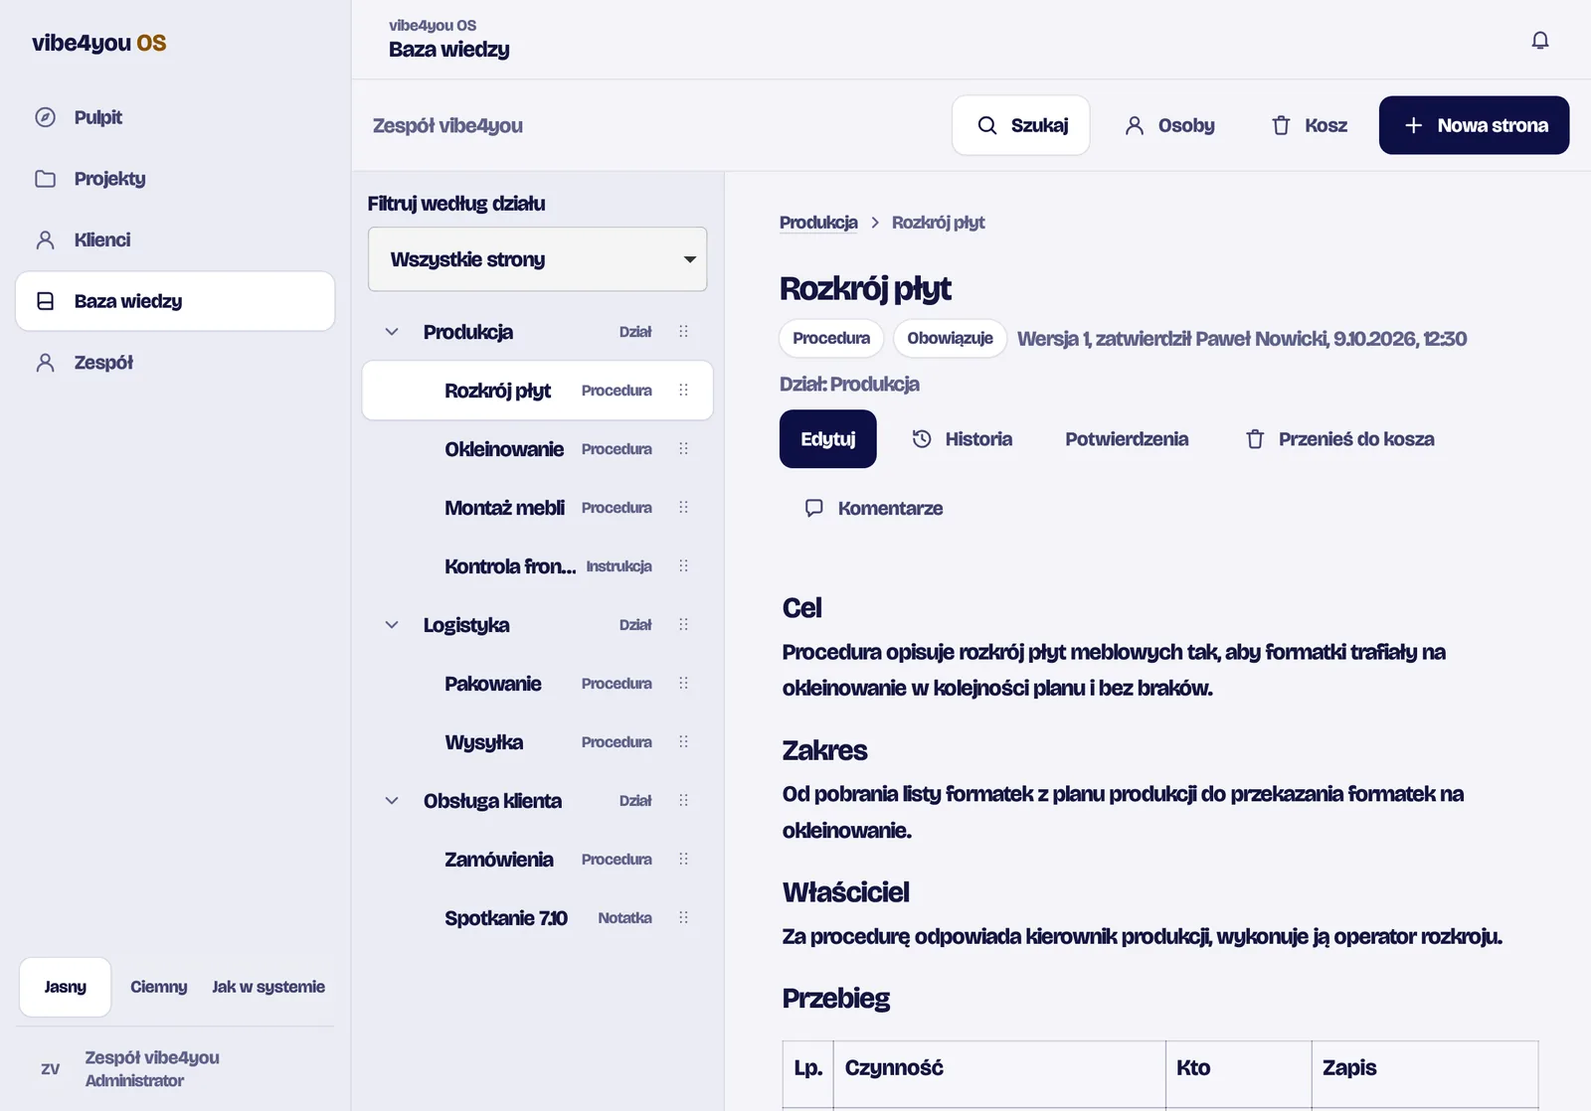Open Komentarze via the speech bubble
The width and height of the screenshot is (1591, 1111).
pyautogui.click(x=873, y=509)
